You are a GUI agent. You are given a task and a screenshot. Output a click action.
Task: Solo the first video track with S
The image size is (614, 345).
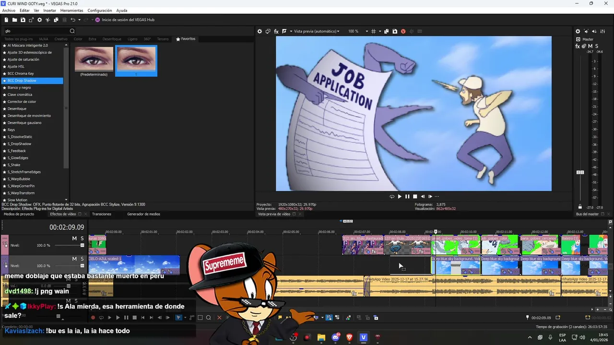click(x=82, y=238)
